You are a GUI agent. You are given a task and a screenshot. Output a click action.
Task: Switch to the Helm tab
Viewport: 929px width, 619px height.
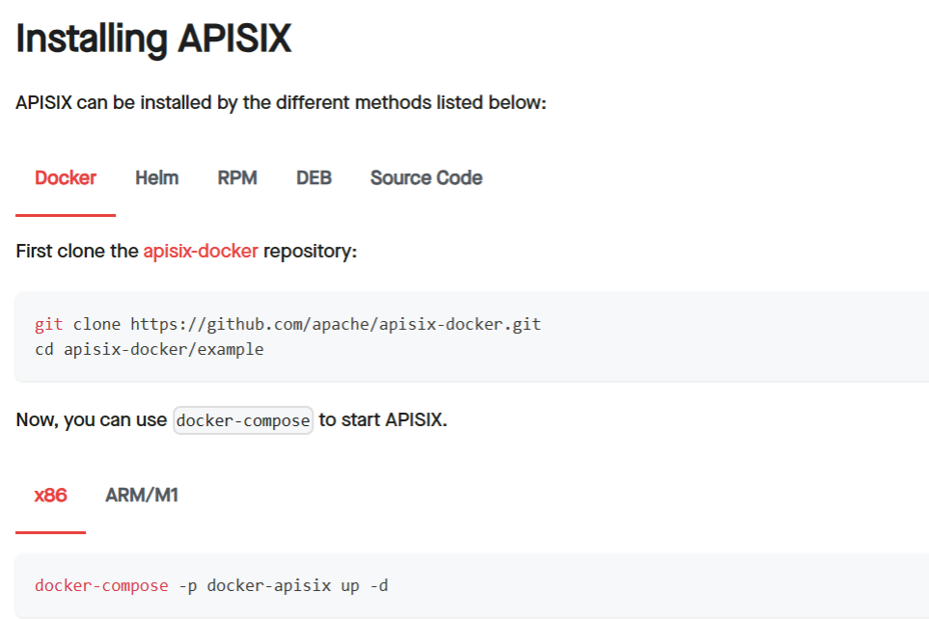156,177
